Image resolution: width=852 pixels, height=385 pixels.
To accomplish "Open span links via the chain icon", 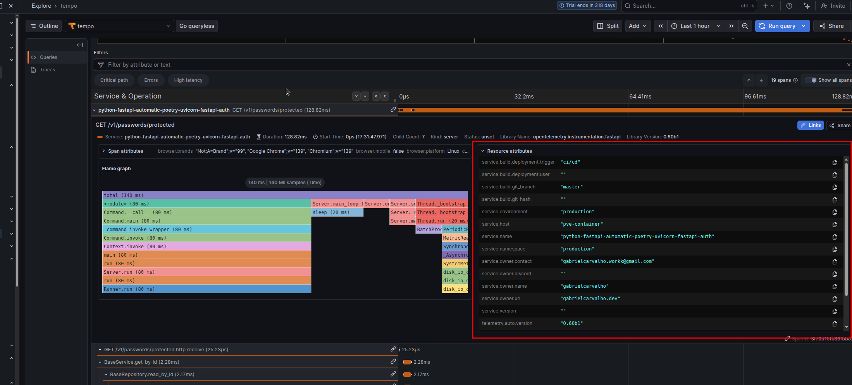I will [x=811, y=125].
